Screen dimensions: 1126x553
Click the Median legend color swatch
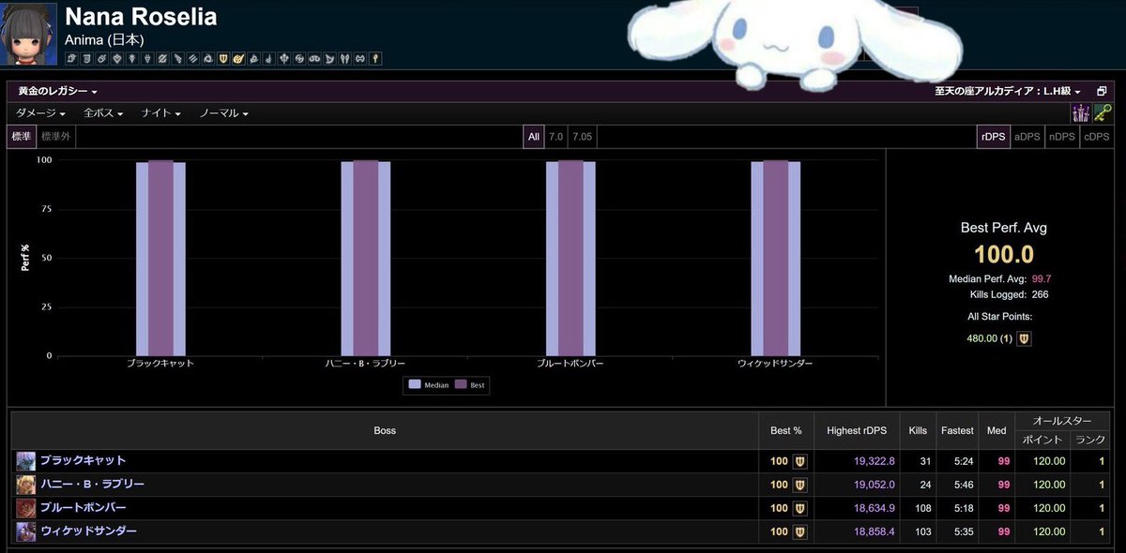pos(417,384)
